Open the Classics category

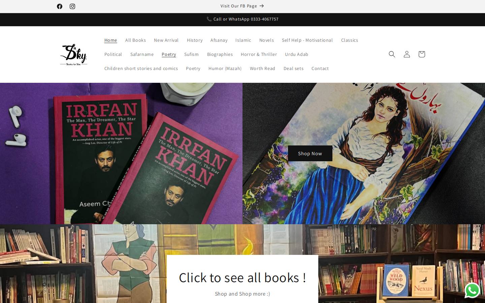pyautogui.click(x=350, y=40)
